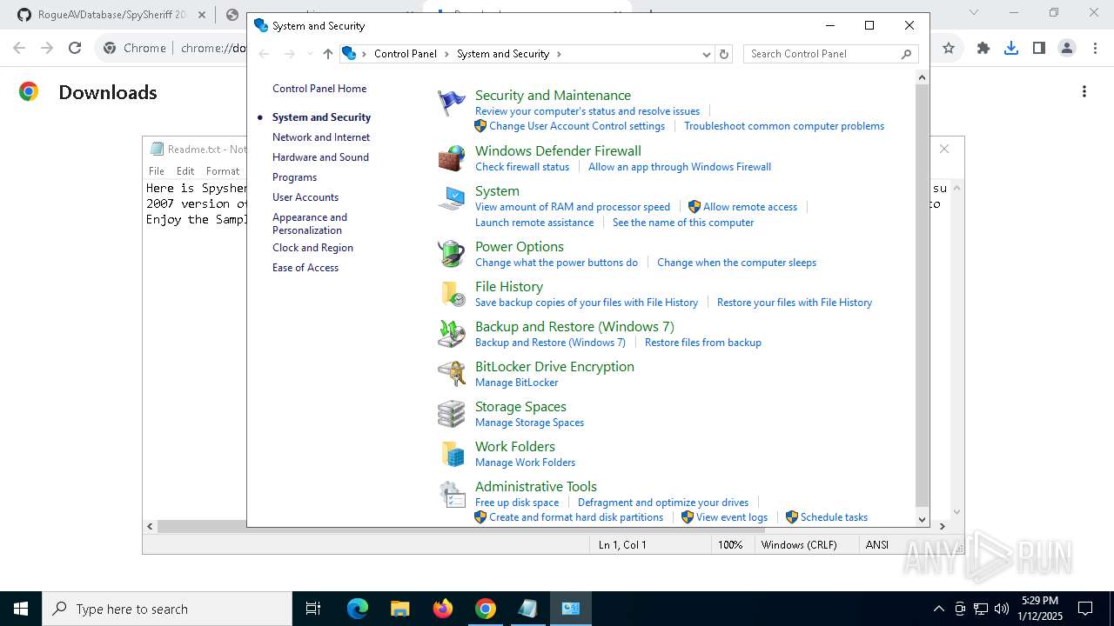
Task: Open the Windows Start menu
Action: (21, 609)
